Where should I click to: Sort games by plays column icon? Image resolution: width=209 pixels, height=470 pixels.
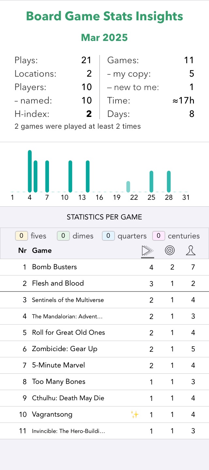[148, 251]
